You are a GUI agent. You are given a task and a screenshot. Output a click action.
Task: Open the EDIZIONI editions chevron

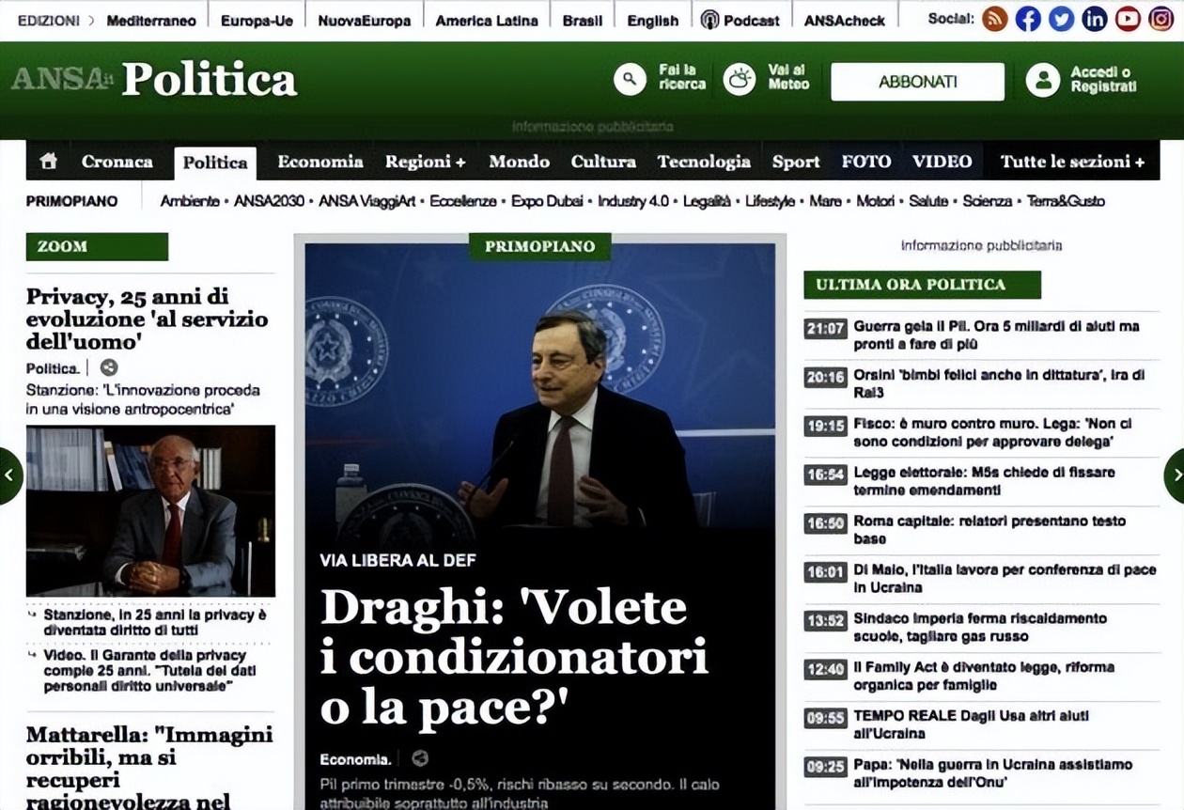[91, 20]
